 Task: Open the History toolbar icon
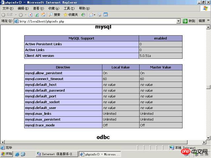click(83, 15)
